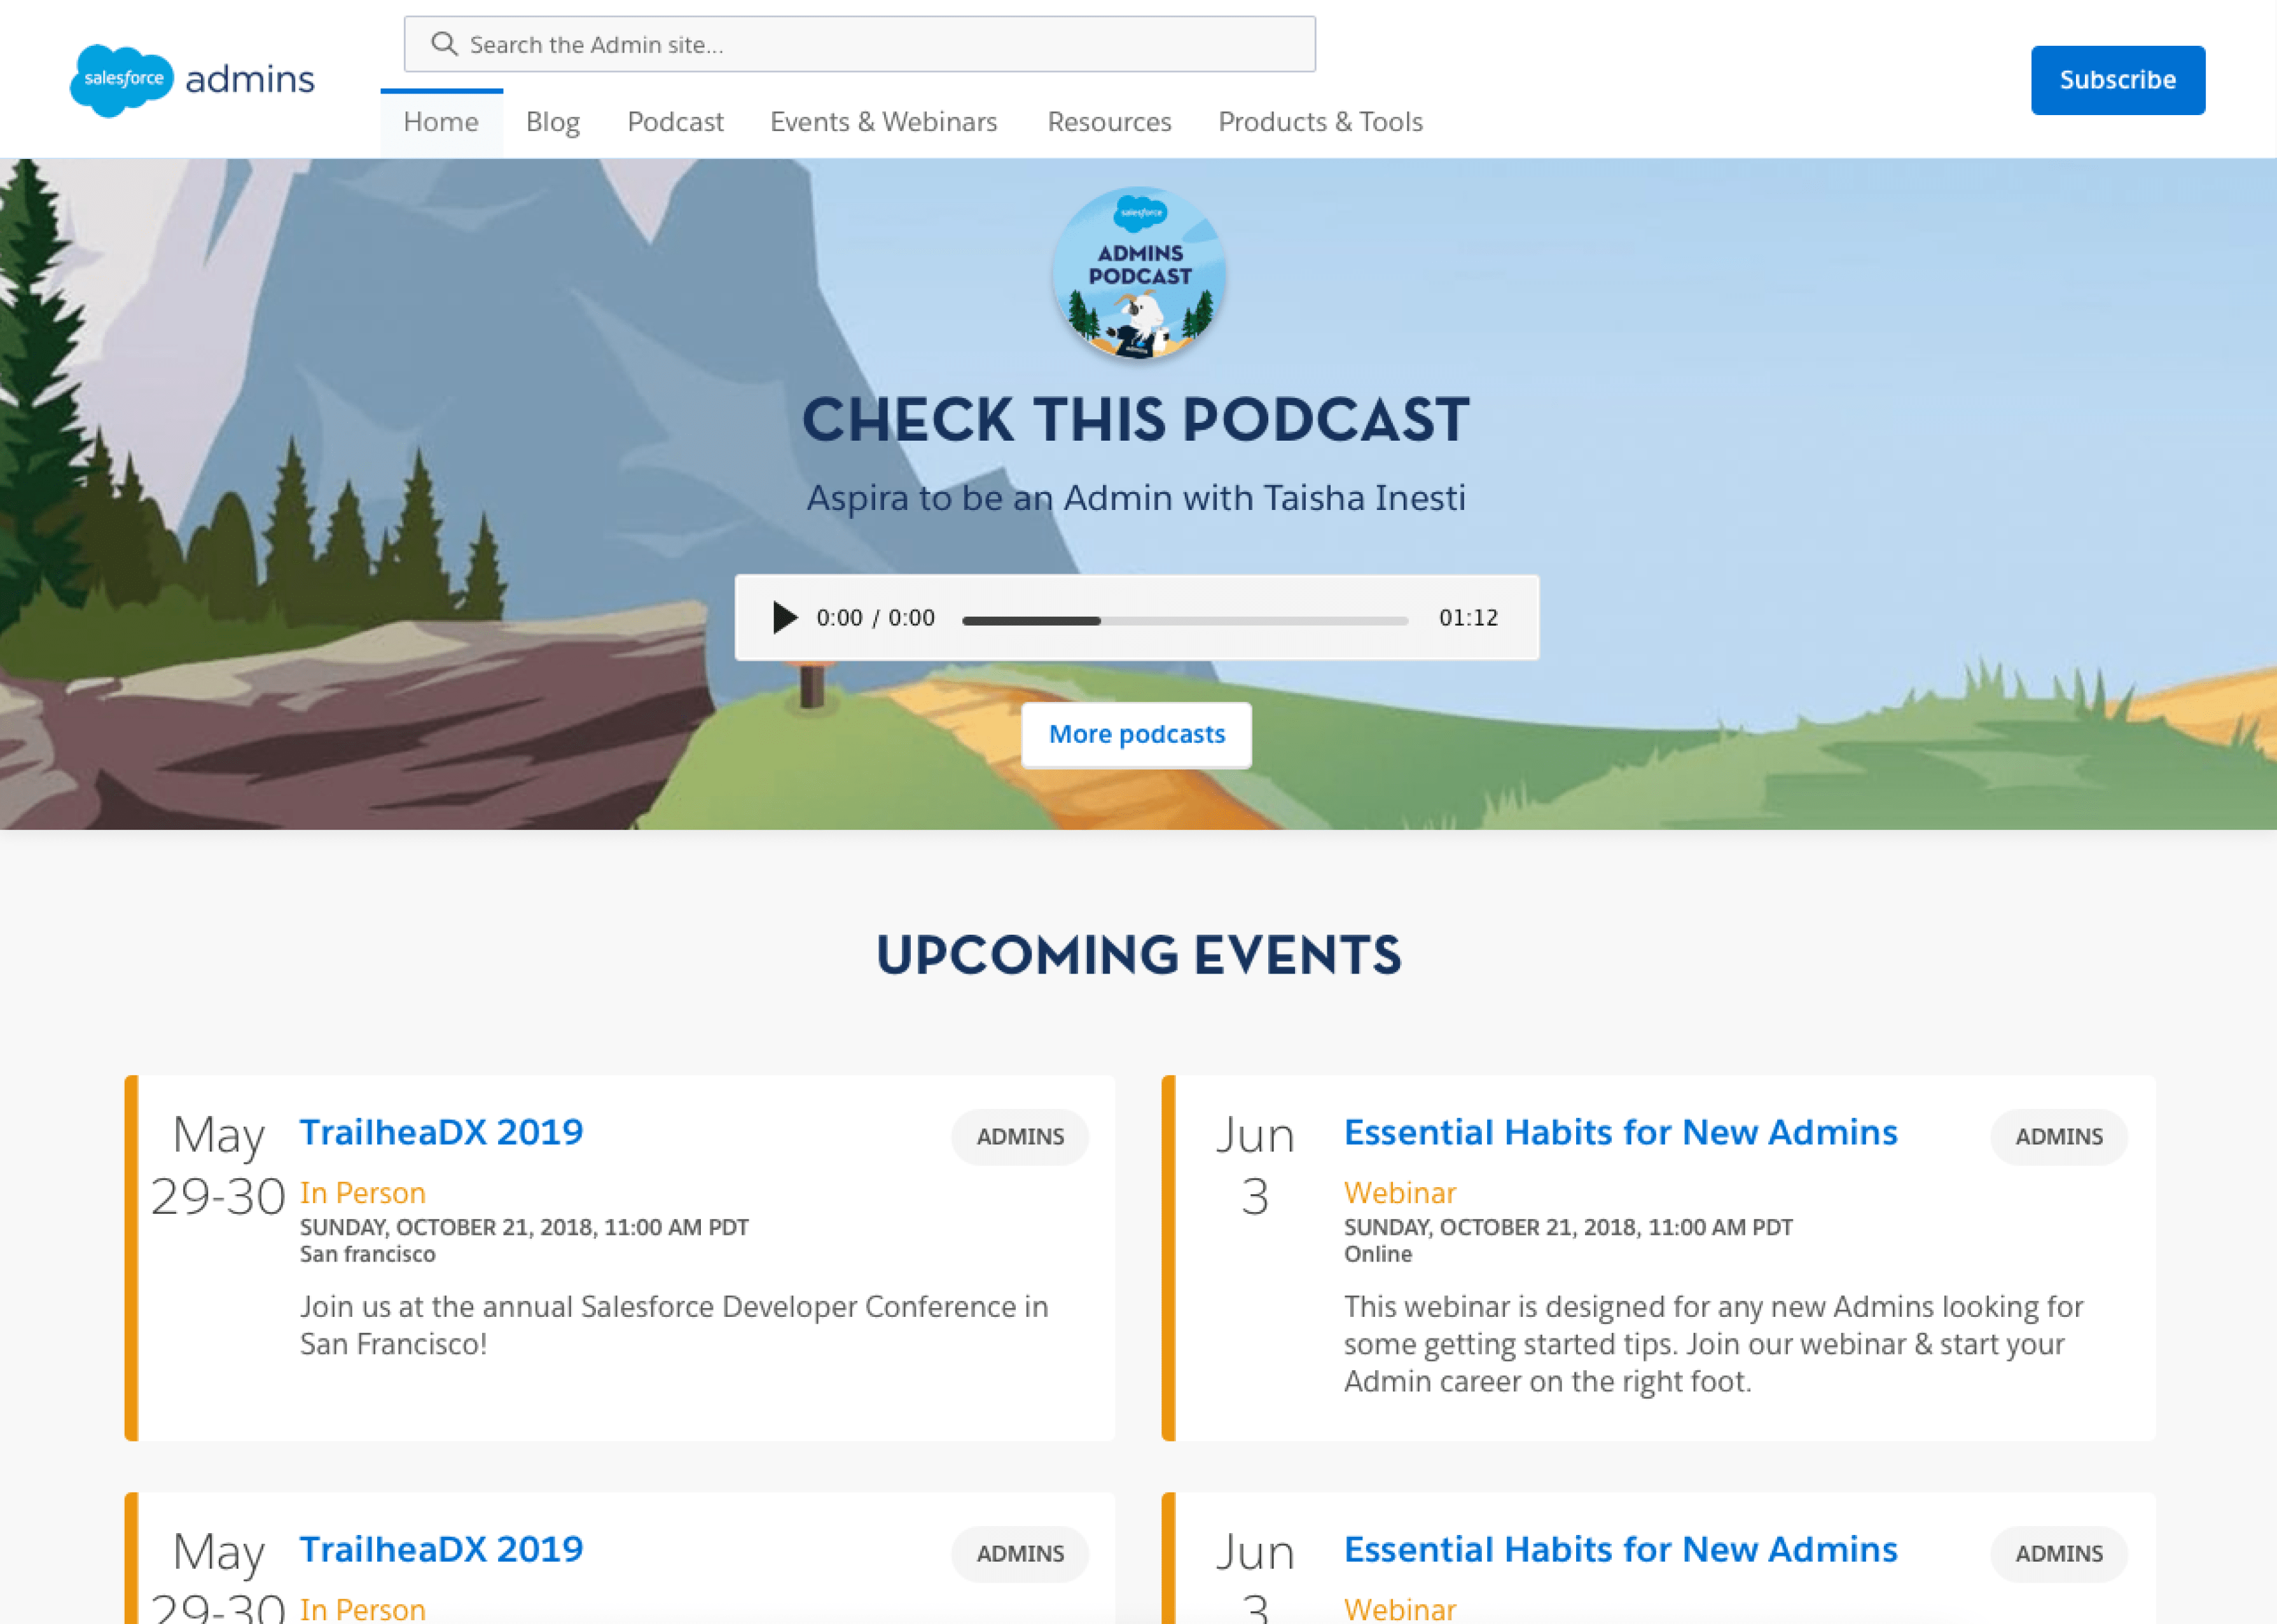Click the Jun 3 date on first webinar card

coord(1255,1166)
